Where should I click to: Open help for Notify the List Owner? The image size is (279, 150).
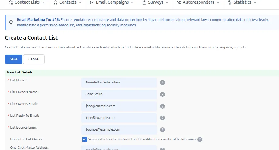pyautogui.click(x=200, y=139)
